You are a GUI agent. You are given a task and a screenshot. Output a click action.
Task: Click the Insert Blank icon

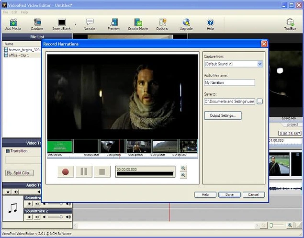(61, 24)
